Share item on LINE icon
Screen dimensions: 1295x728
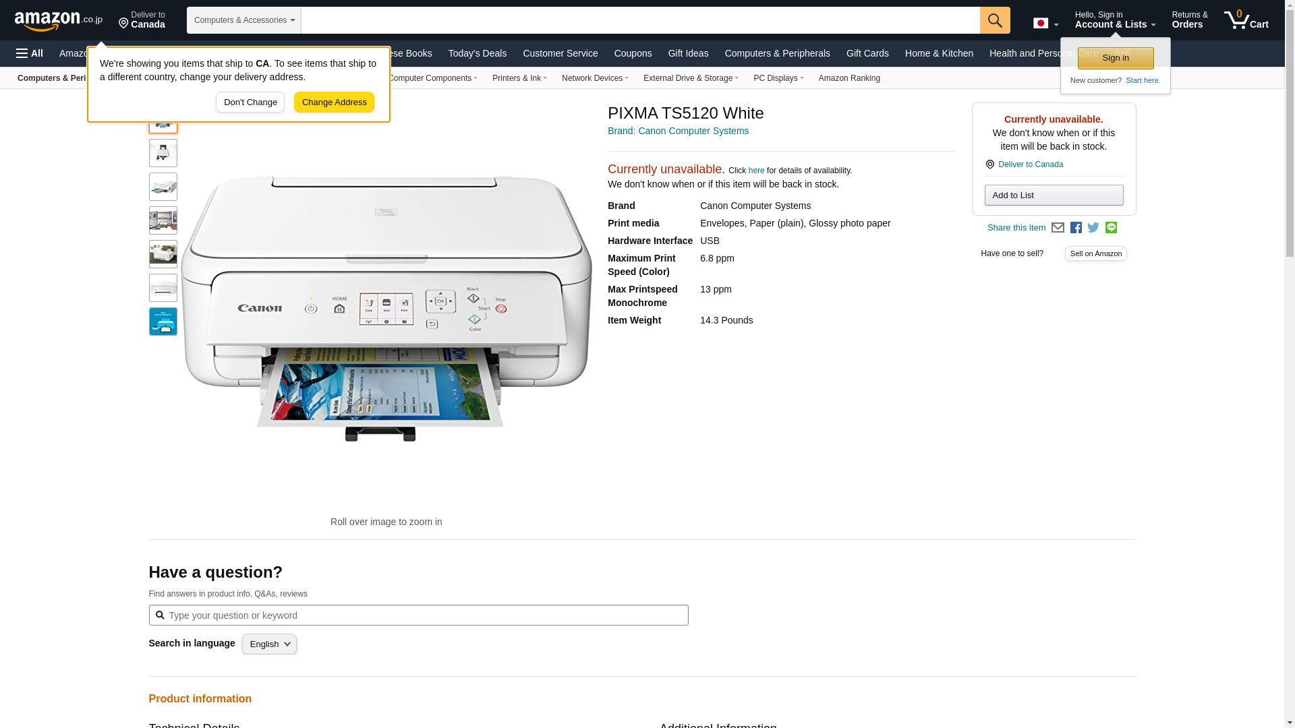point(1111,228)
